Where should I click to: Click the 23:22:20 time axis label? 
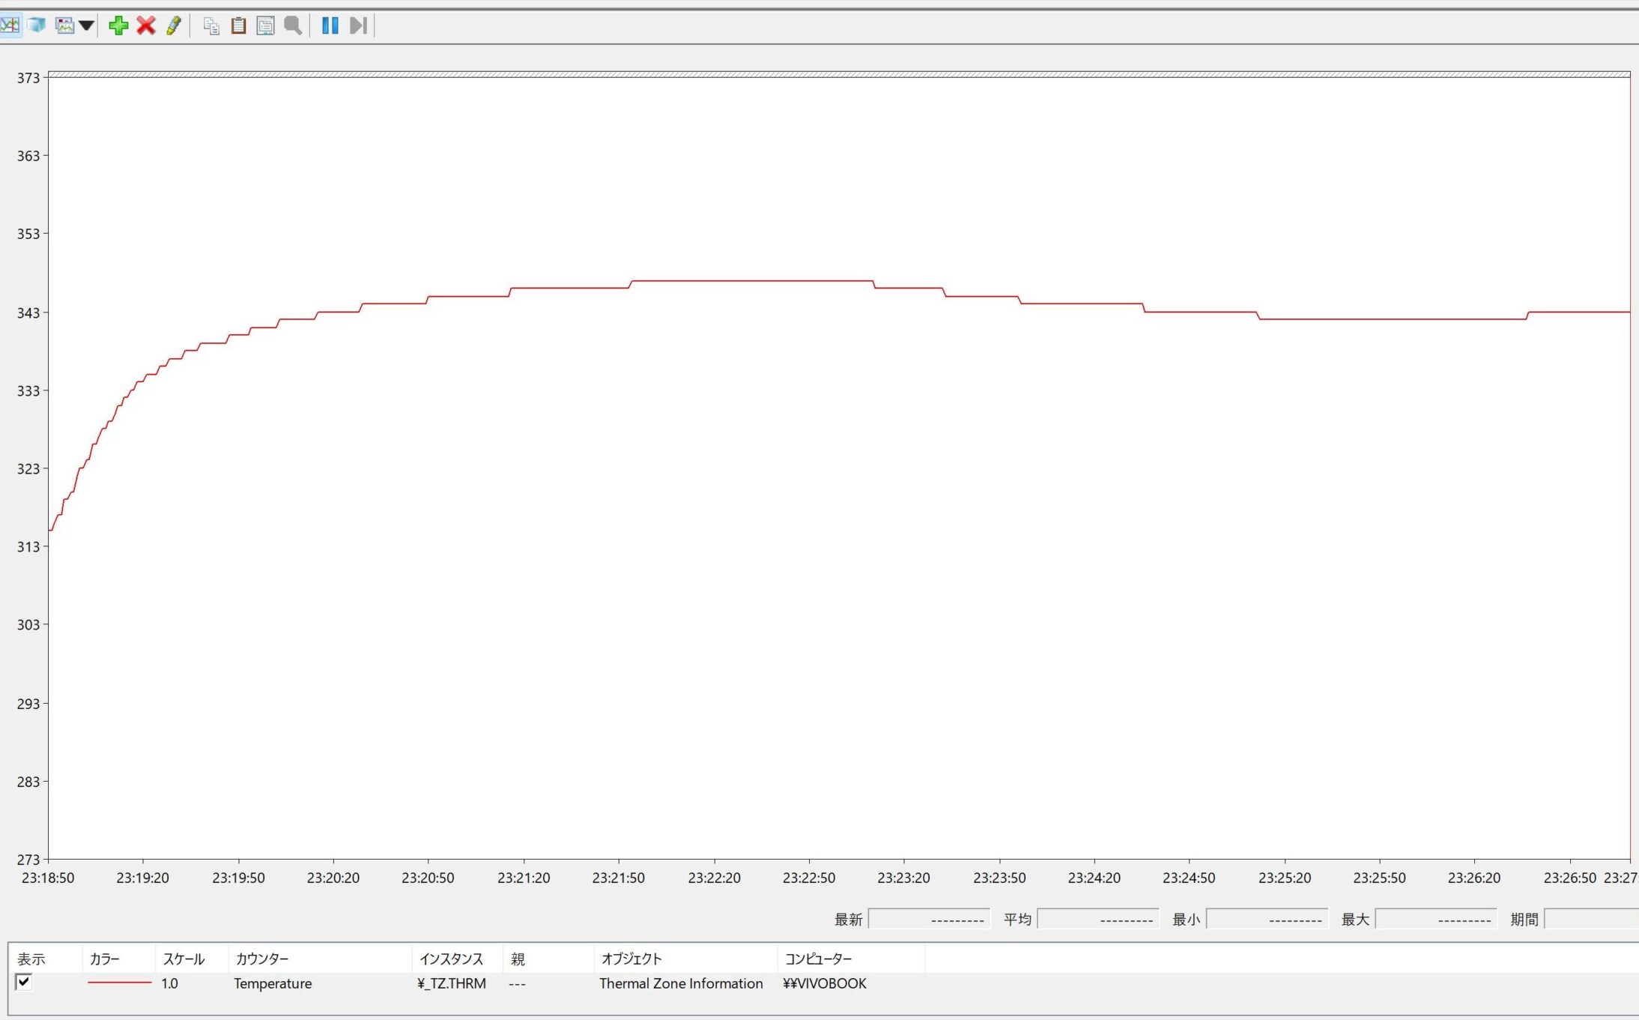714,878
